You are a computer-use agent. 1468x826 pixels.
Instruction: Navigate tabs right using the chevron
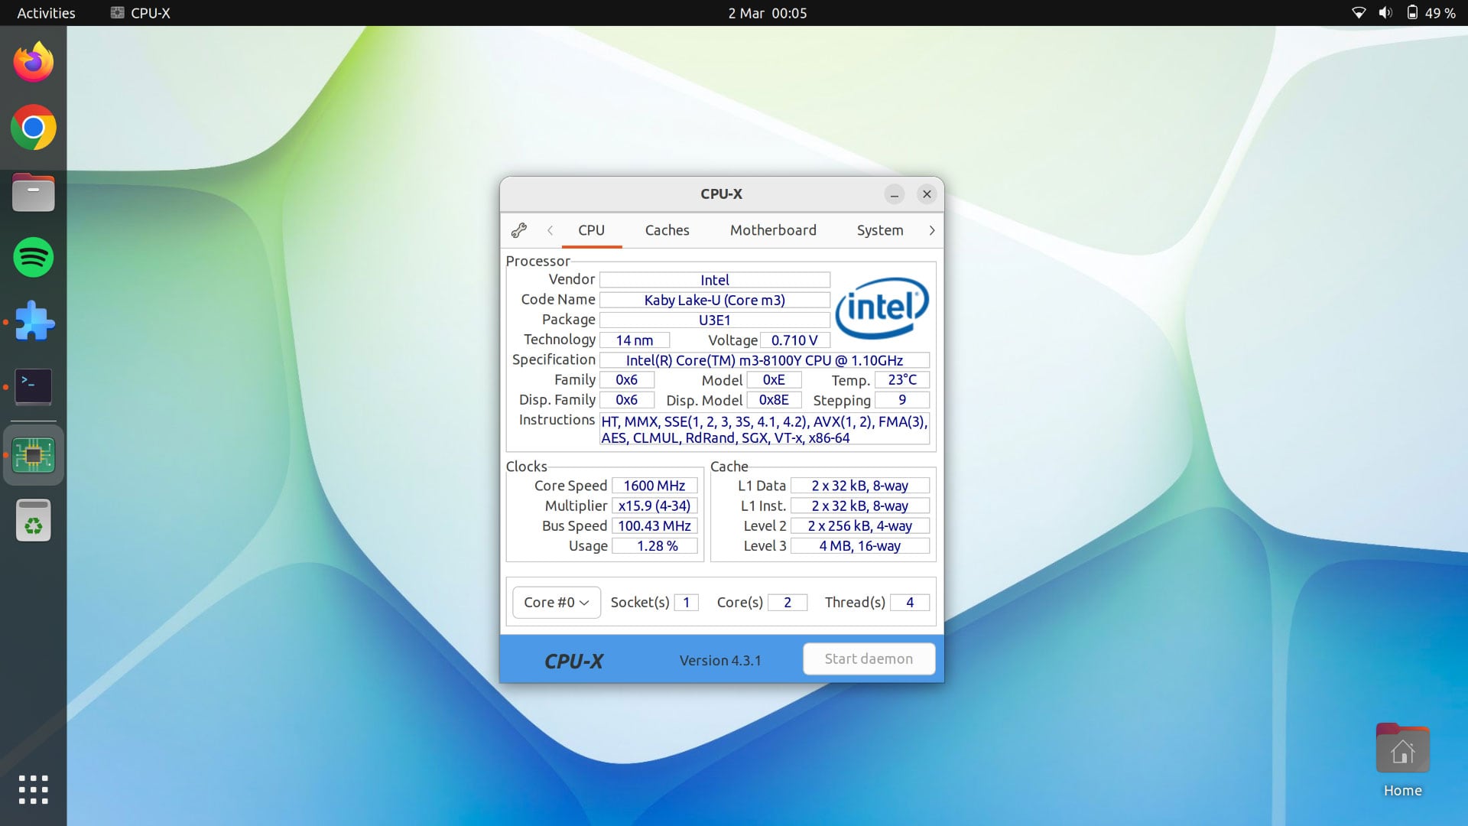point(931,230)
